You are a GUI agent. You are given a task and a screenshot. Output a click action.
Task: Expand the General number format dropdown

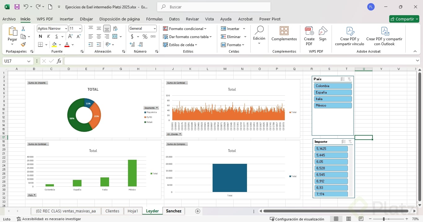[154, 28]
